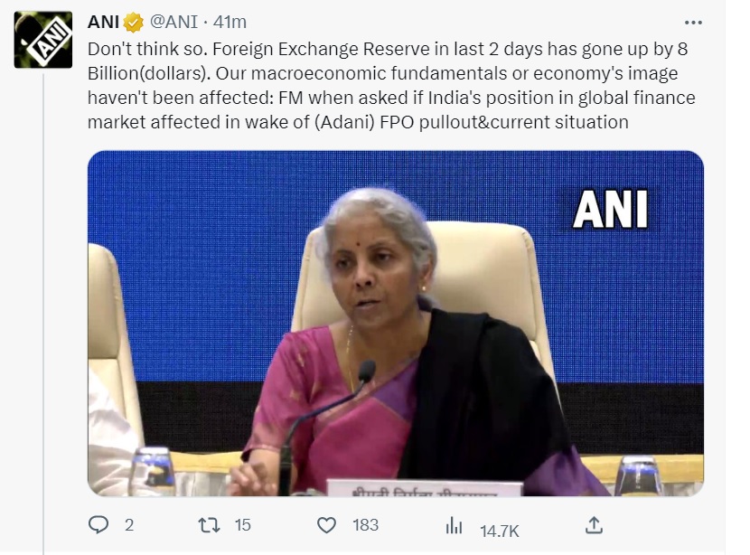Click the ANI display name
This screenshot has height=555, width=750.
tap(103, 22)
